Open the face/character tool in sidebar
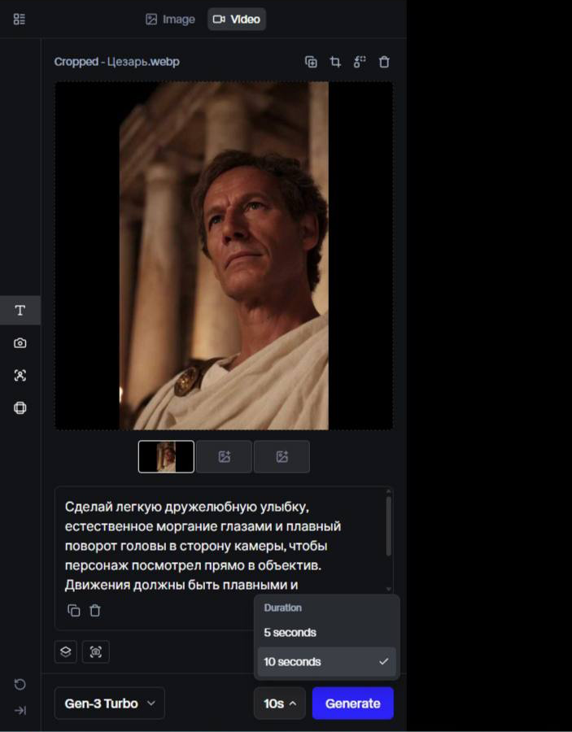 point(20,375)
